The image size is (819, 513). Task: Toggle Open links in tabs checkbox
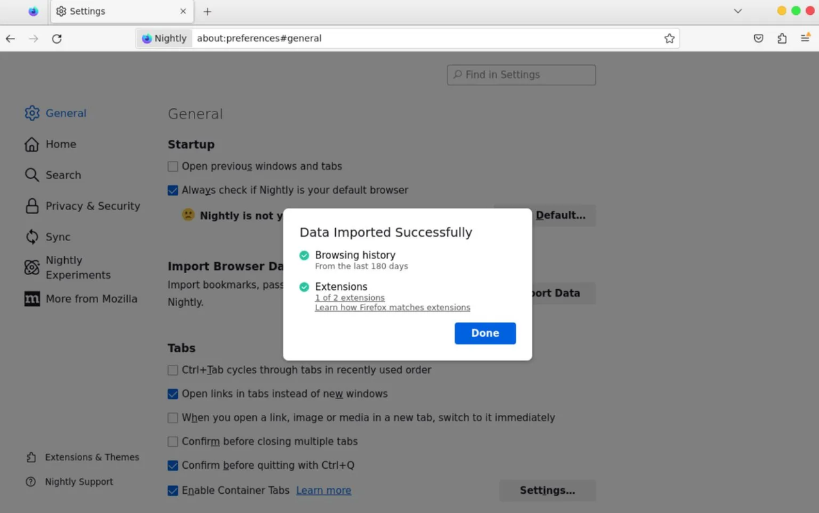(173, 394)
